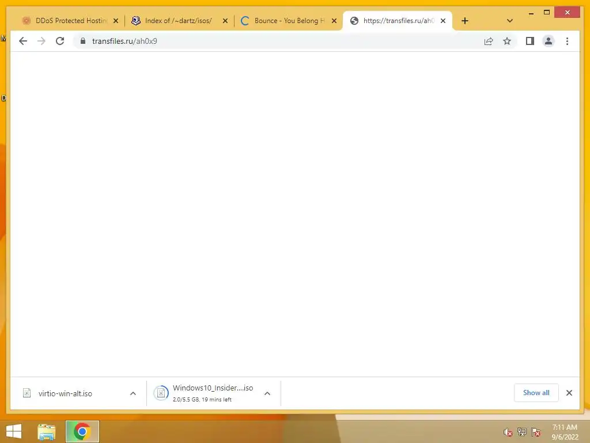Close the Index of /~dartz/isos/ tab
Screen dimensions: 590x443
click(225, 21)
